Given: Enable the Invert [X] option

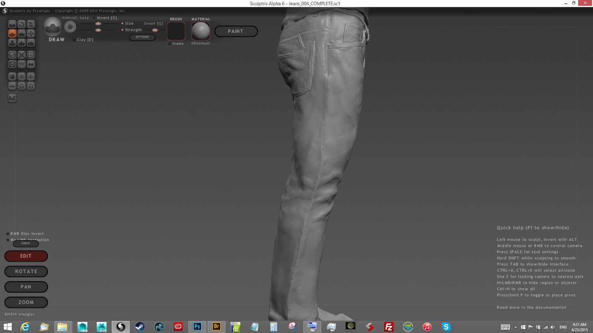Looking at the screenshot, I should click(x=95, y=18).
